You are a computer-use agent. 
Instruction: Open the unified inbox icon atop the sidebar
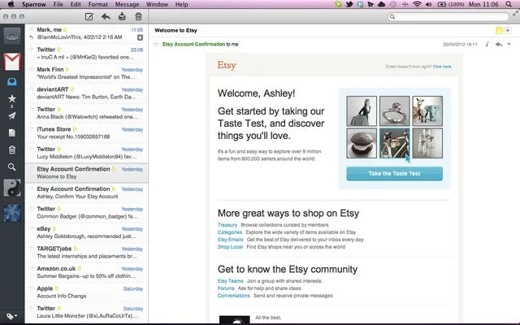[12, 36]
